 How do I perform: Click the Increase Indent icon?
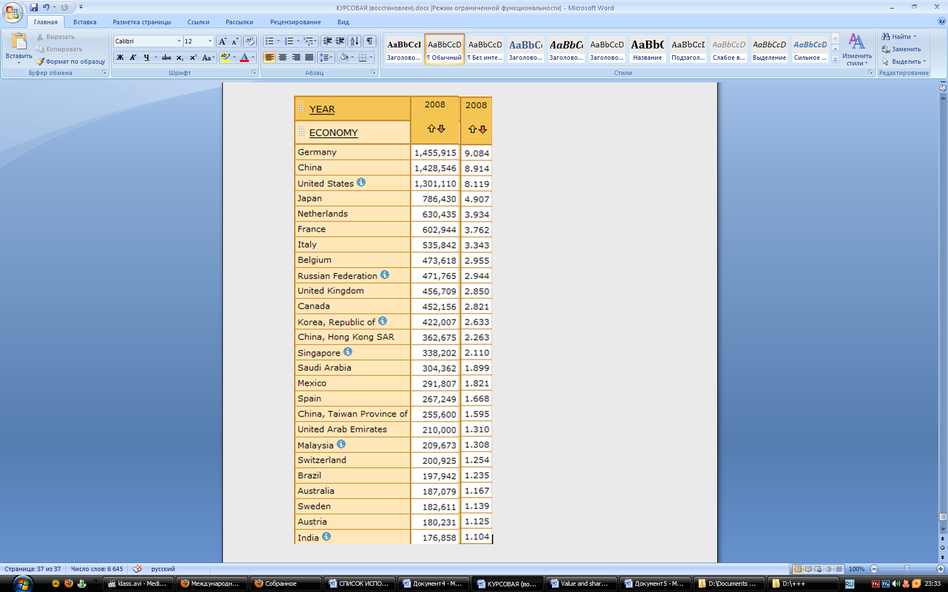pyautogui.click(x=340, y=41)
